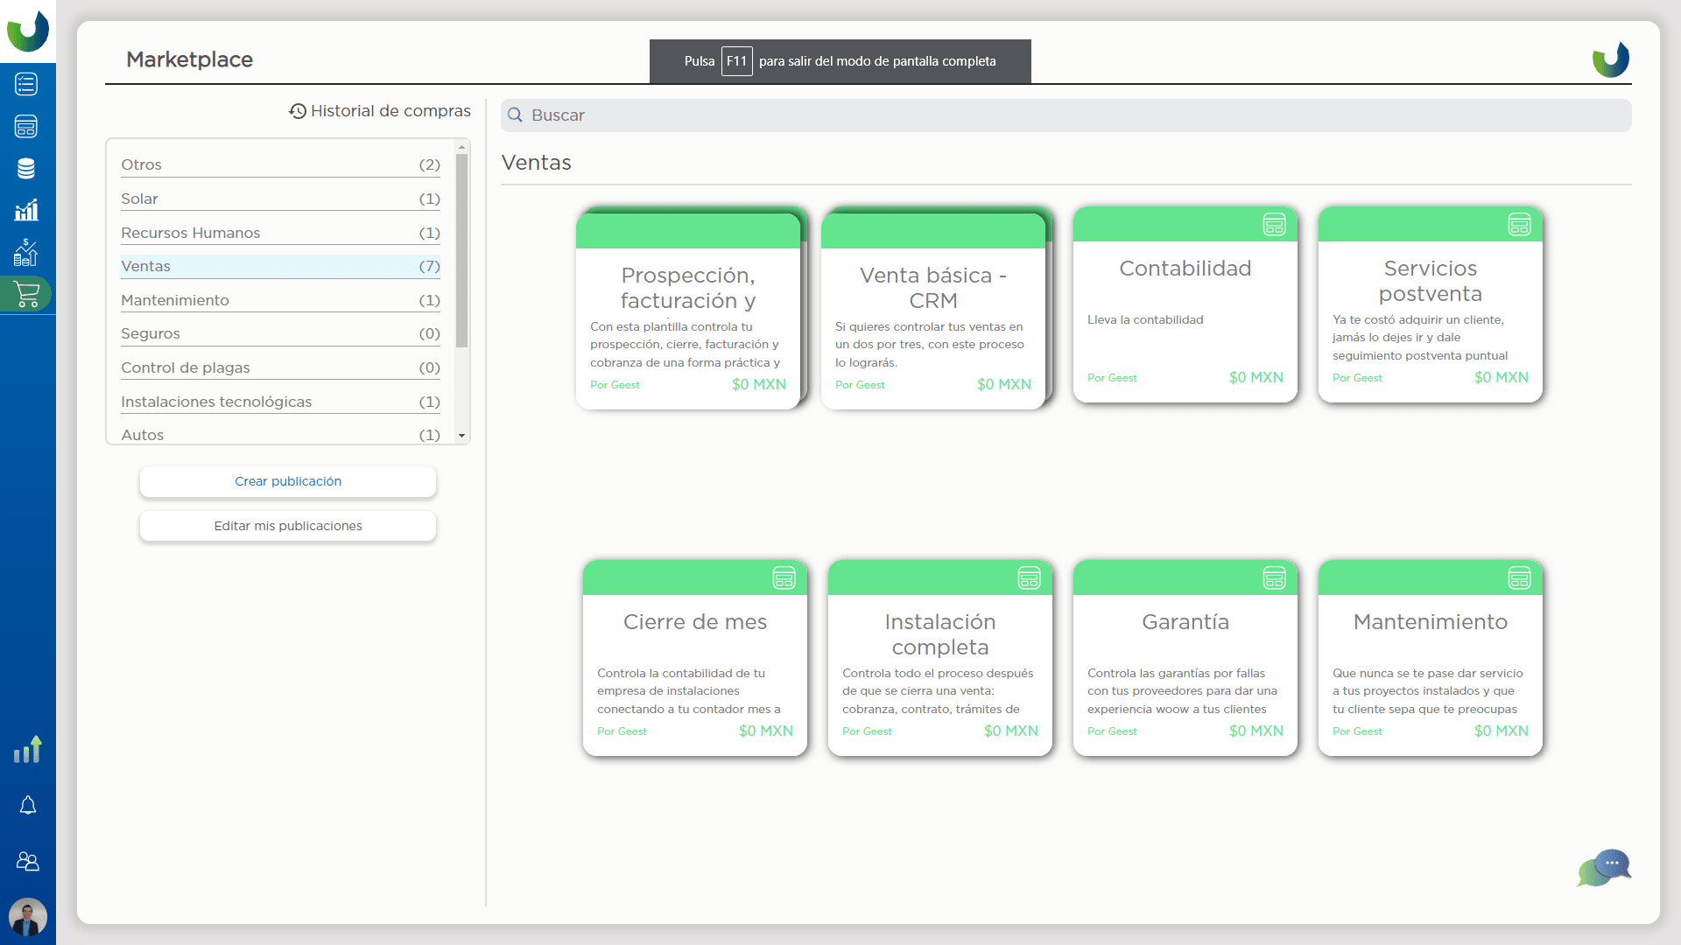Open the Contabilidad template card
The width and height of the screenshot is (1681, 945).
(x=1185, y=306)
